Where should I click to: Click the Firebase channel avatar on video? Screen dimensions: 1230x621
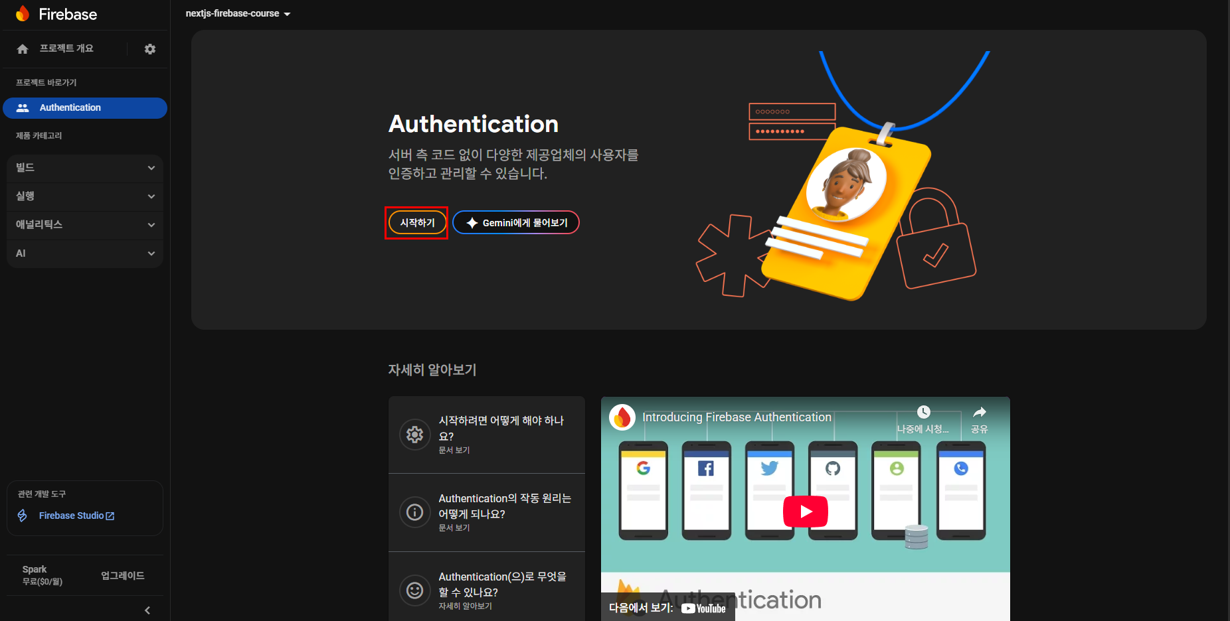pos(622,417)
